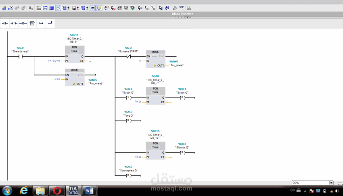The height and width of the screenshot is (196, 343).
Task: Select the "Tong Q" reset coil
Action: 128,121
